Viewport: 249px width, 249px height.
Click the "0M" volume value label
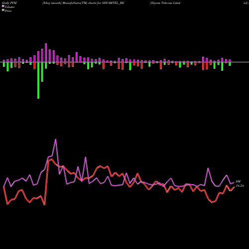click(x=238, y=182)
